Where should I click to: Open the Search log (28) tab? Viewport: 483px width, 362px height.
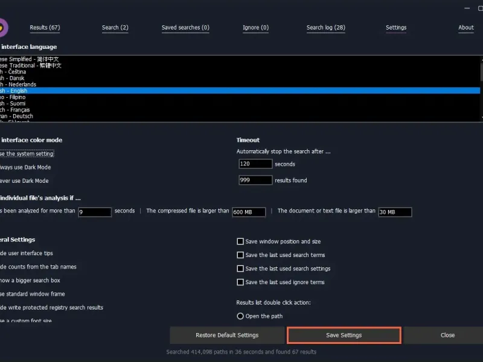(326, 27)
